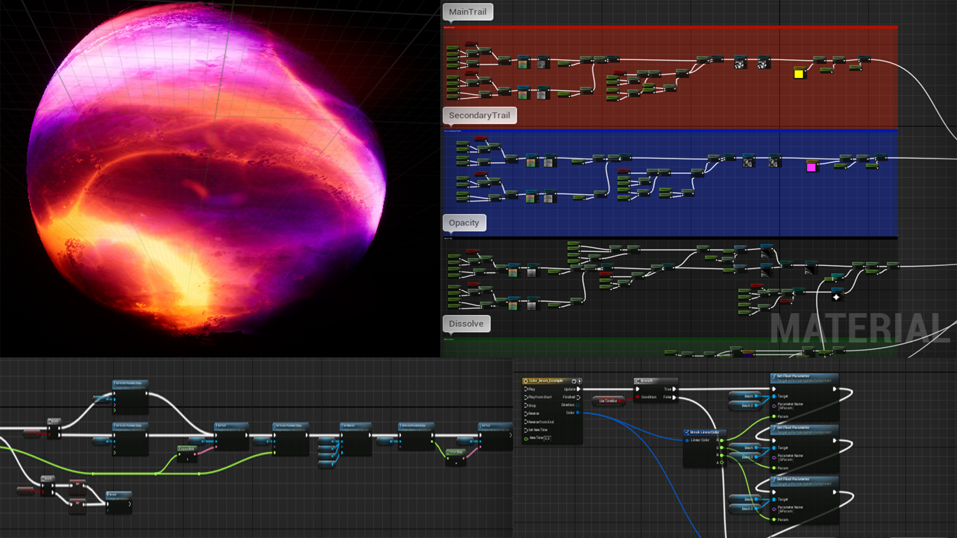The image size is (957, 538).
Task: Select the MainTrail comment header
Action: [x=467, y=12]
